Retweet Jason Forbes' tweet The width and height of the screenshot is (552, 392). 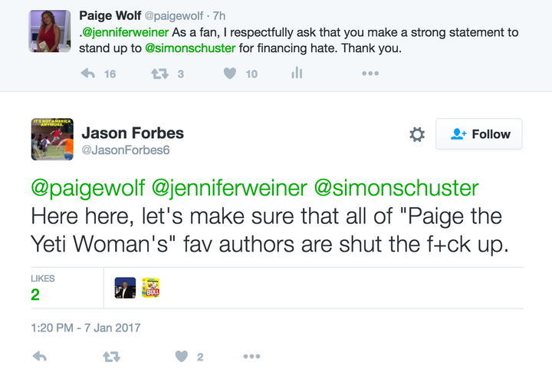[112, 357]
